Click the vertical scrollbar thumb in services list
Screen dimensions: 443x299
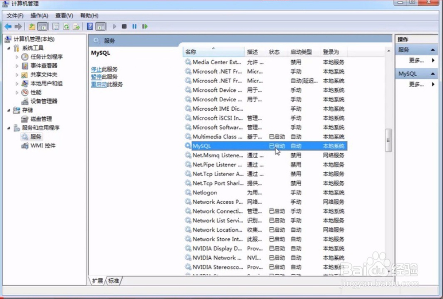[x=389, y=140]
